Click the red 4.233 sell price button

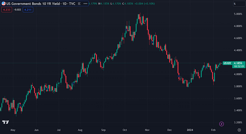7,10
